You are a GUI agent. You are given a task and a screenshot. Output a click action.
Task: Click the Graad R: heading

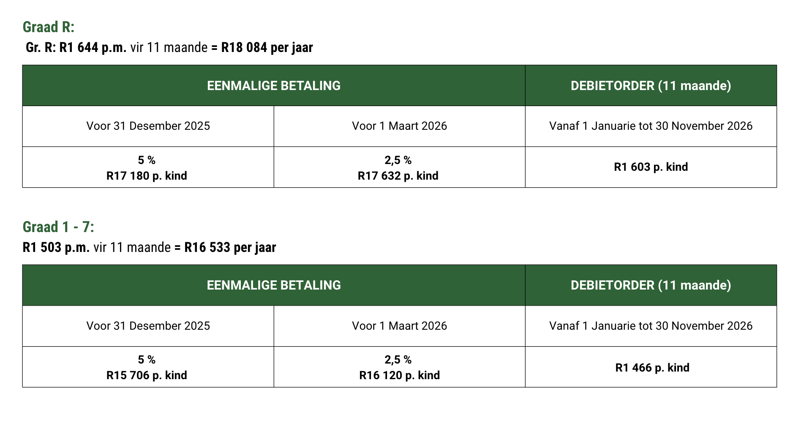[x=48, y=27]
